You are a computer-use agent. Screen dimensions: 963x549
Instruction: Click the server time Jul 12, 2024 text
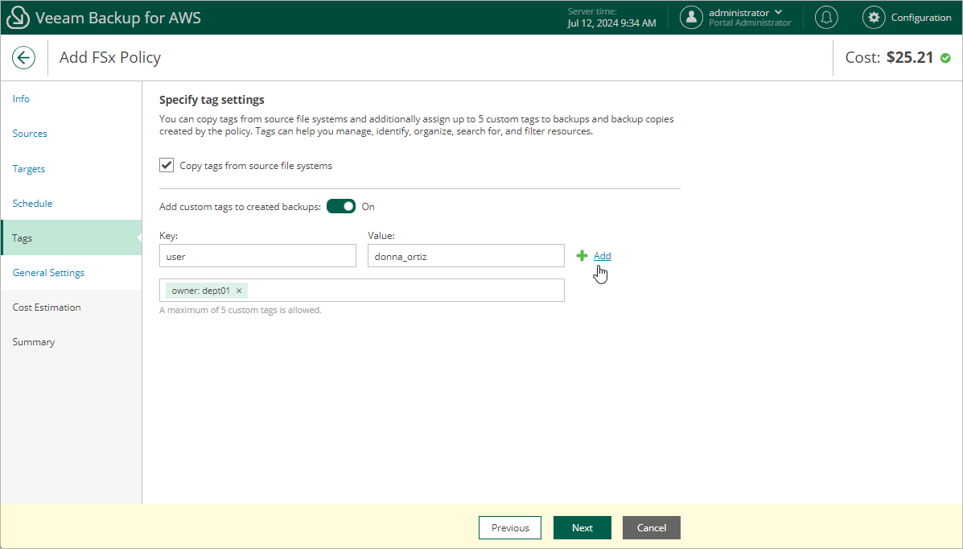click(611, 23)
